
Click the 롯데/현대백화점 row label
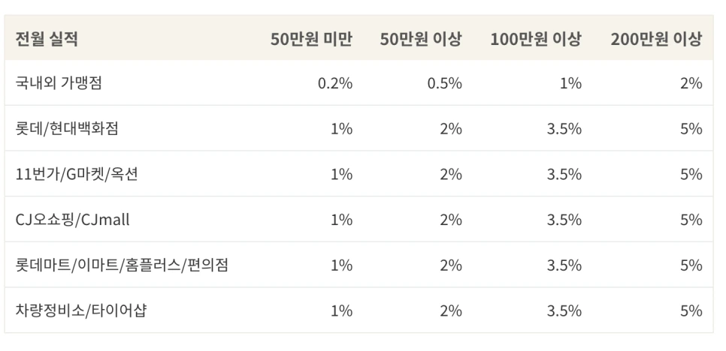[67, 128]
